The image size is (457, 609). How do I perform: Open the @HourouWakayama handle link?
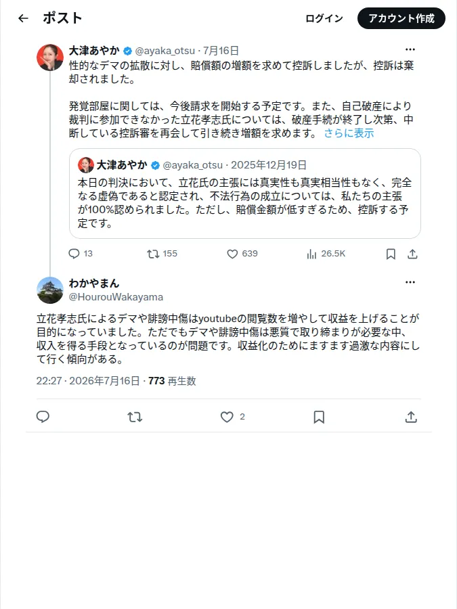pyautogui.click(x=116, y=297)
